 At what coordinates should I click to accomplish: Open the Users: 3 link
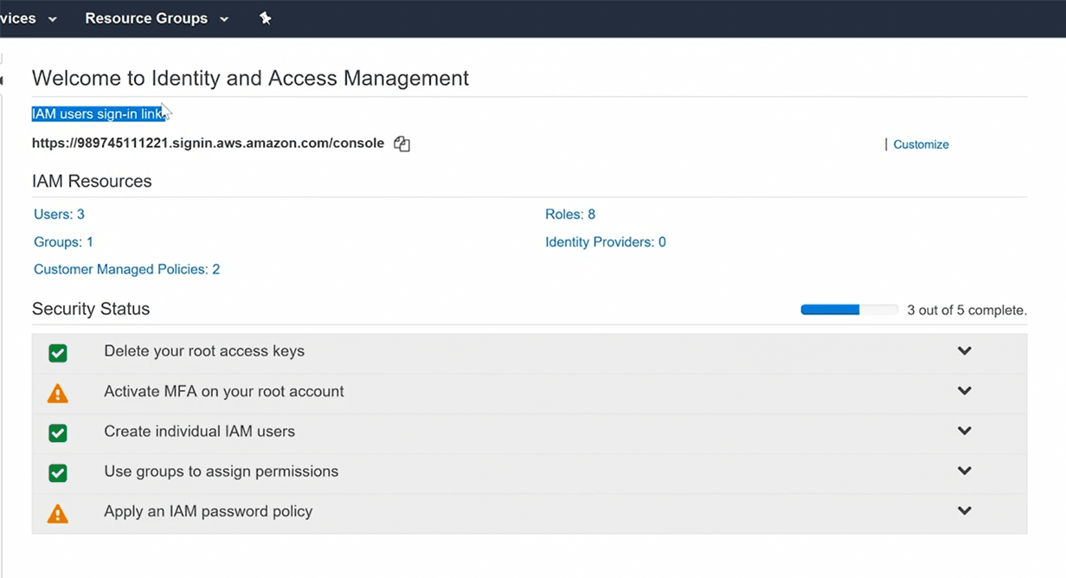[x=59, y=215]
